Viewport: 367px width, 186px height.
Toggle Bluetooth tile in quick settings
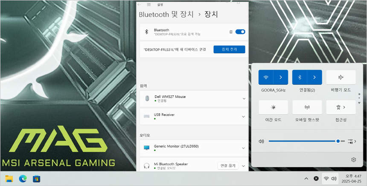(x=300, y=77)
